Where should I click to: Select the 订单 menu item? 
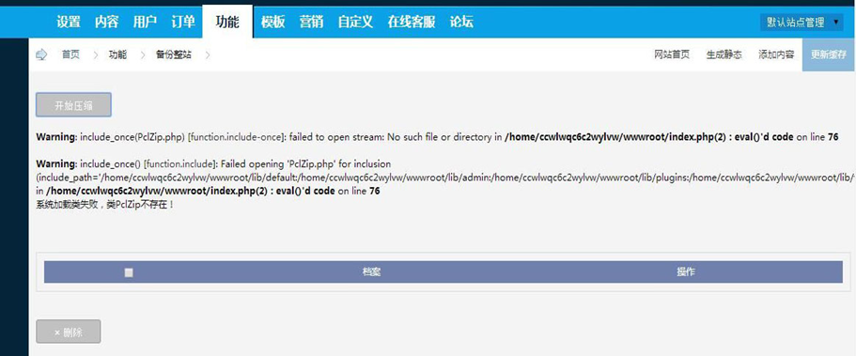point(183,22)
